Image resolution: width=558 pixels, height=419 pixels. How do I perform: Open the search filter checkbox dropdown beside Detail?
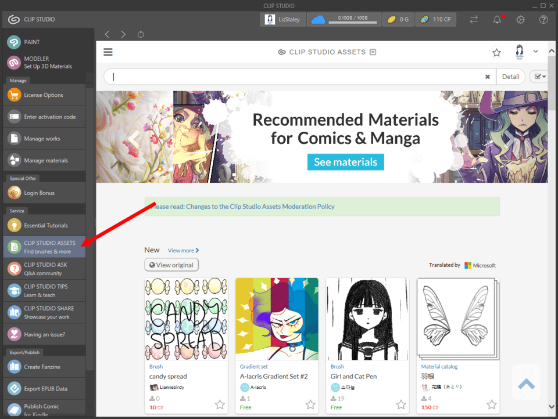click(539, 76)
